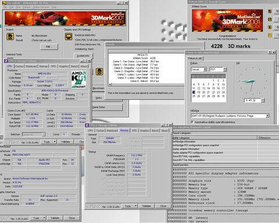
Task: Switch to Graphics tab in CPU-Z processor window
Action: (x=64, y=66)
